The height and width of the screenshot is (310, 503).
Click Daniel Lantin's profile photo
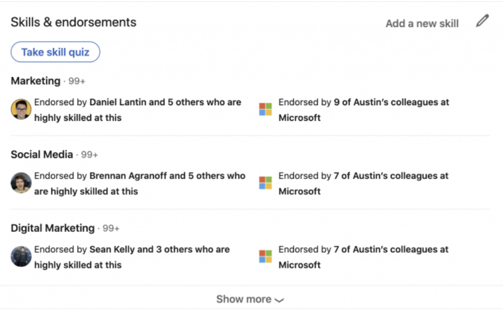click(x=21, y=109)
